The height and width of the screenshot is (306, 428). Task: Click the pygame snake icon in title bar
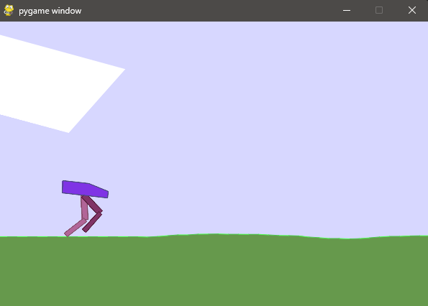[9, 10]
